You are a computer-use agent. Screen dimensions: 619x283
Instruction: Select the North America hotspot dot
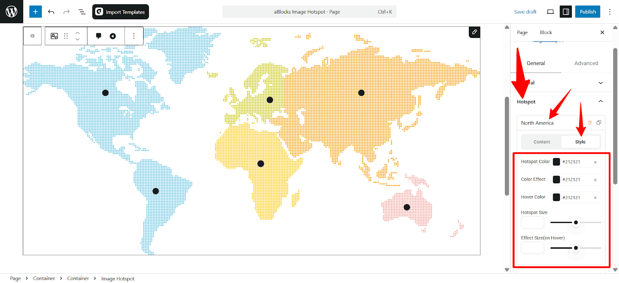tap(105, 93)
